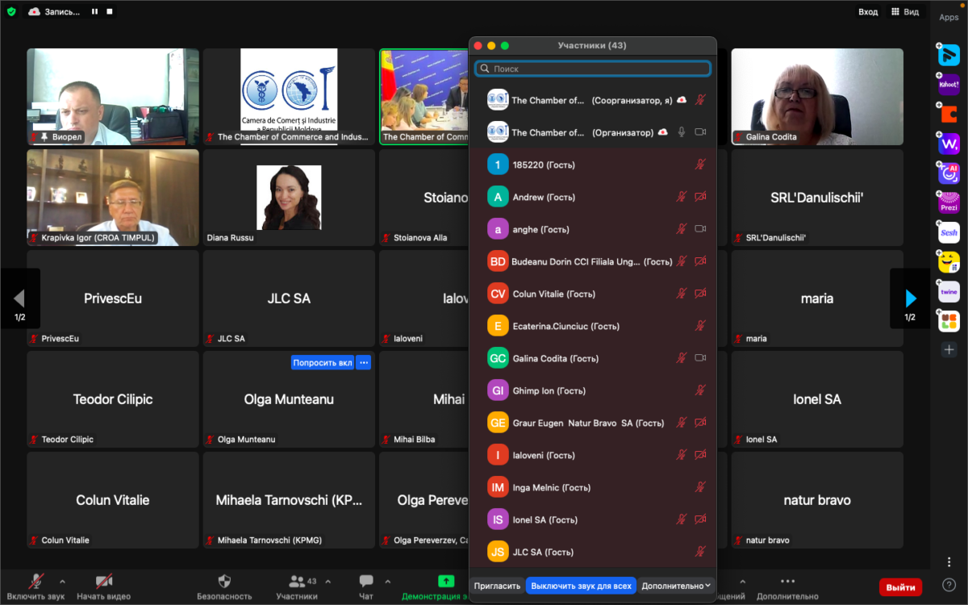Toggle muted mic for Andrew guest
968x605 pixels.
(682, 197)
